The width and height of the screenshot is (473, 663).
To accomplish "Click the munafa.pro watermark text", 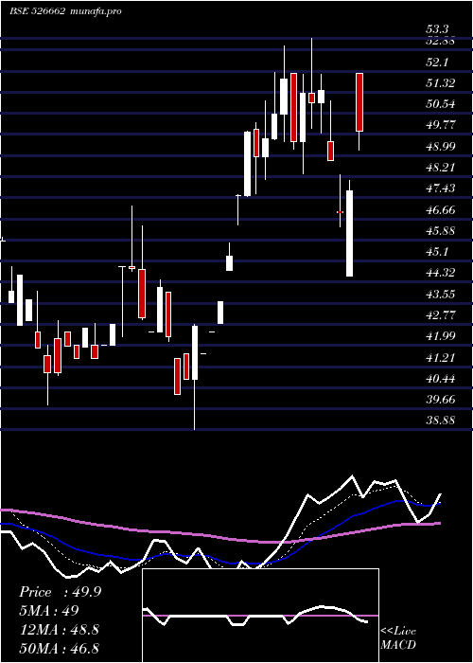I will pyautogui.click(x=96, y=11).
